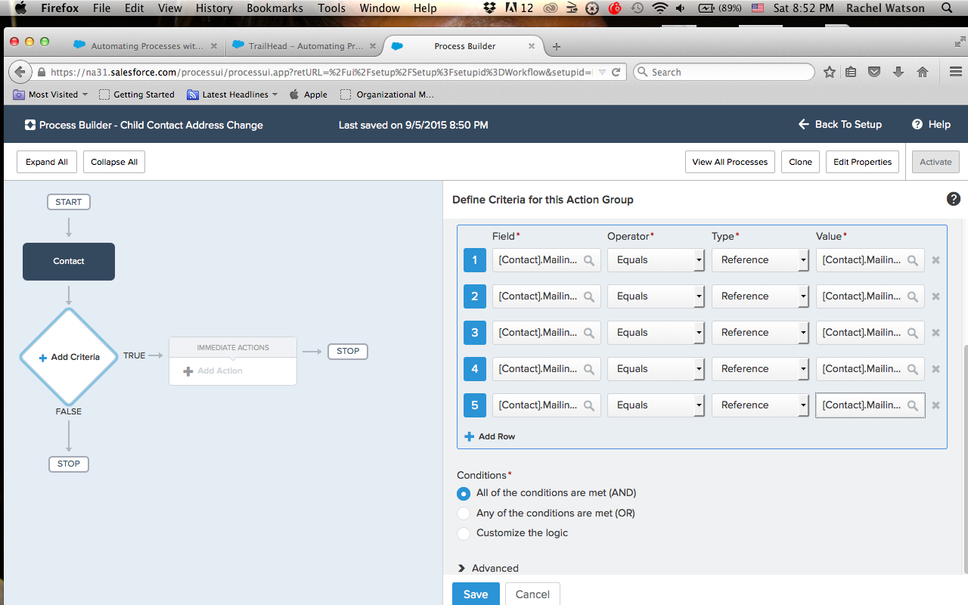
Task: Click the Clone button
Action: [x=800, y=162]
